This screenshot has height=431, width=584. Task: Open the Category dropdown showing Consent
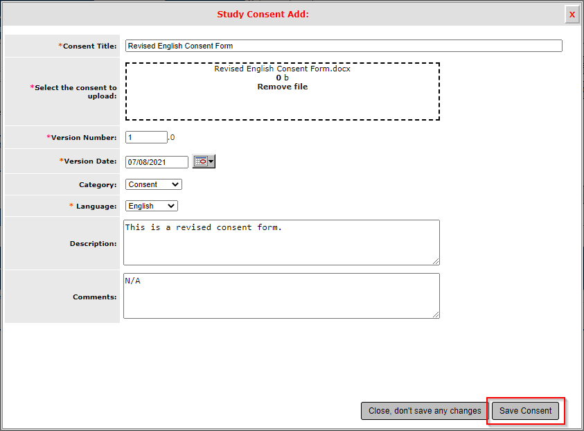pos(154,184)
